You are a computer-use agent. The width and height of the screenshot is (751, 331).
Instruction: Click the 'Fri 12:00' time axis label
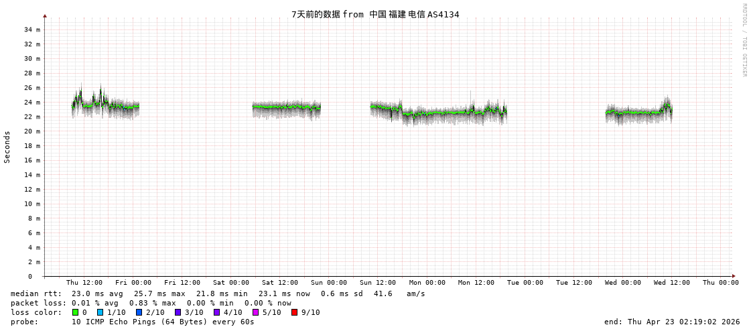(x=182, y=283)
